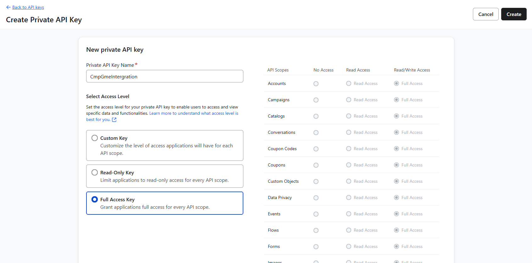Choose Full Access for Catalogs scope

click(396, 116)
